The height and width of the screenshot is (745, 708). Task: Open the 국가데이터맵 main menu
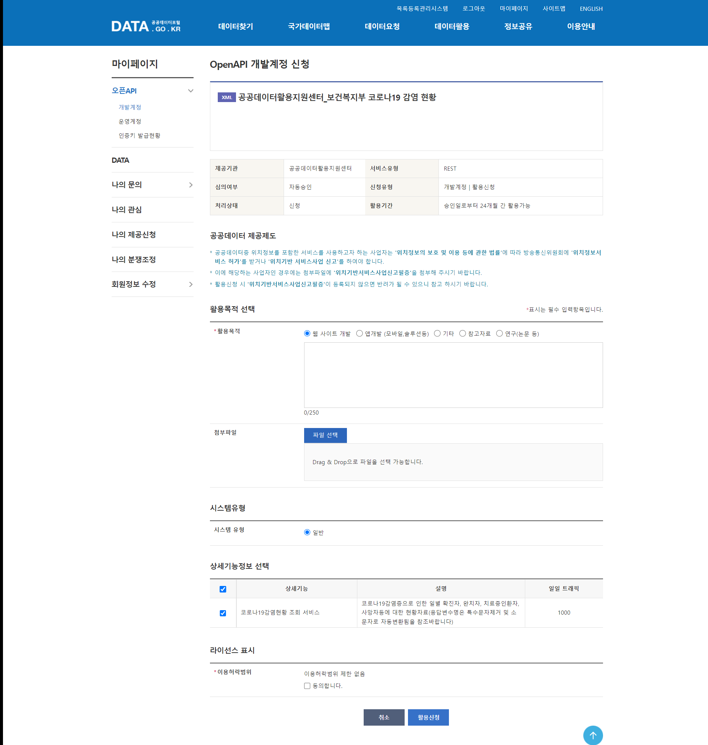coord(309,26)
